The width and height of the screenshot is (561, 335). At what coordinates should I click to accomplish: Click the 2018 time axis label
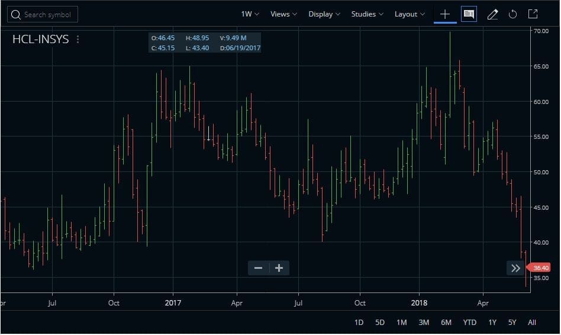point(419,303)
